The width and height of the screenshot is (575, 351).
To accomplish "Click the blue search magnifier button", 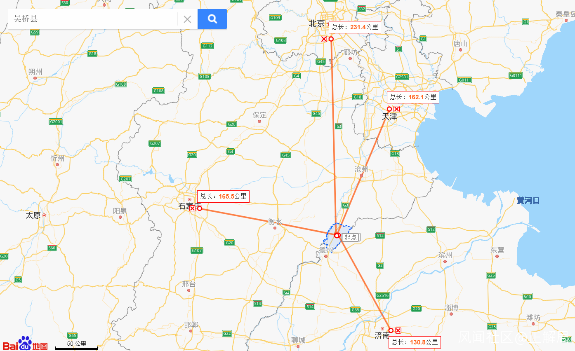I will coord(212,19).
